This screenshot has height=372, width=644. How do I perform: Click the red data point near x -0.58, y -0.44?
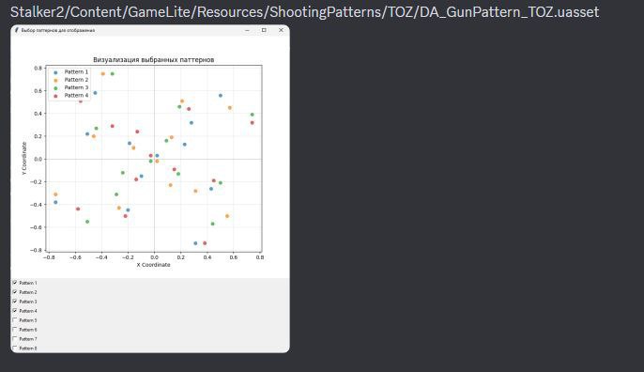pyautogui.click(x=78, y=209)
